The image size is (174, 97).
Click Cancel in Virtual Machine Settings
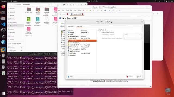(129, 77)
